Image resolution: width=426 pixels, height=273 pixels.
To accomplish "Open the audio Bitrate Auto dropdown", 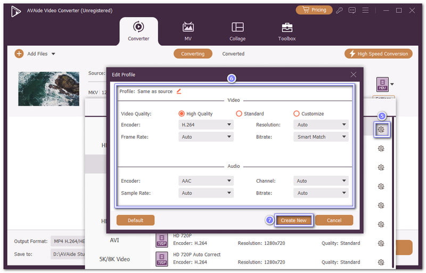I will click(321, 193).
